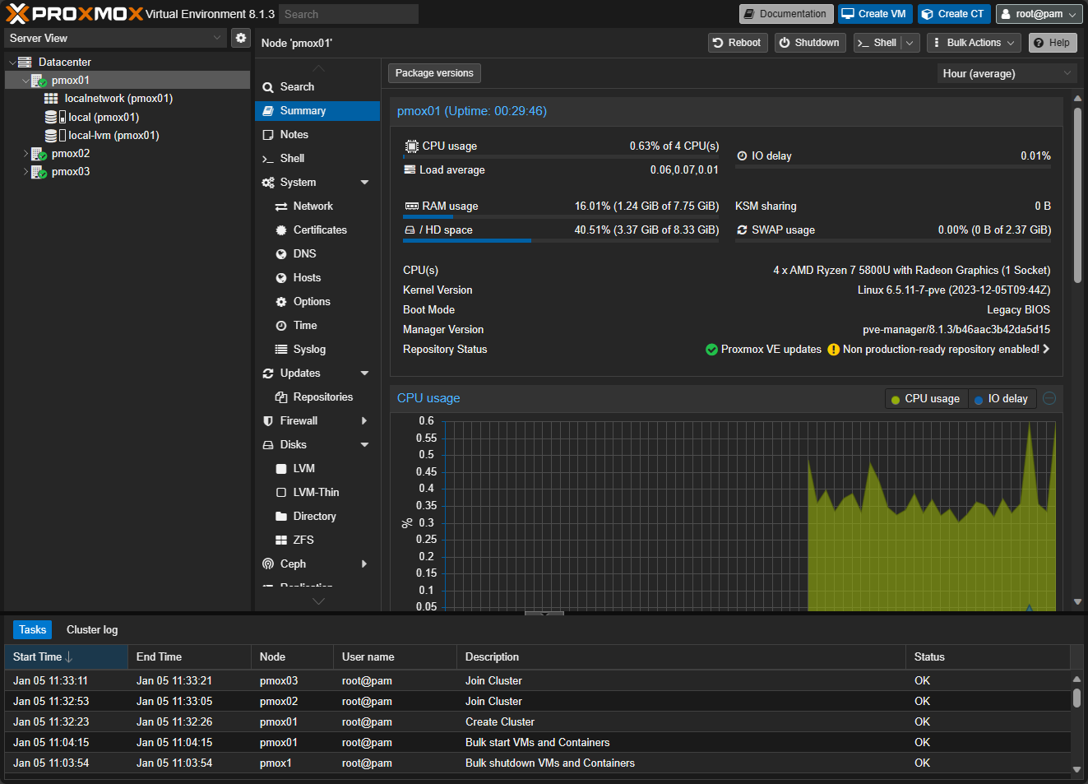Click the Server View gear settings icon
The image size is (1088, 784).
coord(241,38)
